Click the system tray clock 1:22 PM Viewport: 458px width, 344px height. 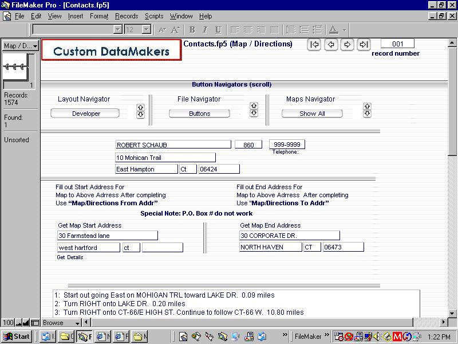tap(439, 337)
